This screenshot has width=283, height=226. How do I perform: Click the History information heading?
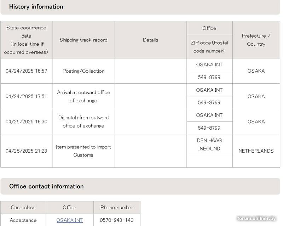[36, 7]
